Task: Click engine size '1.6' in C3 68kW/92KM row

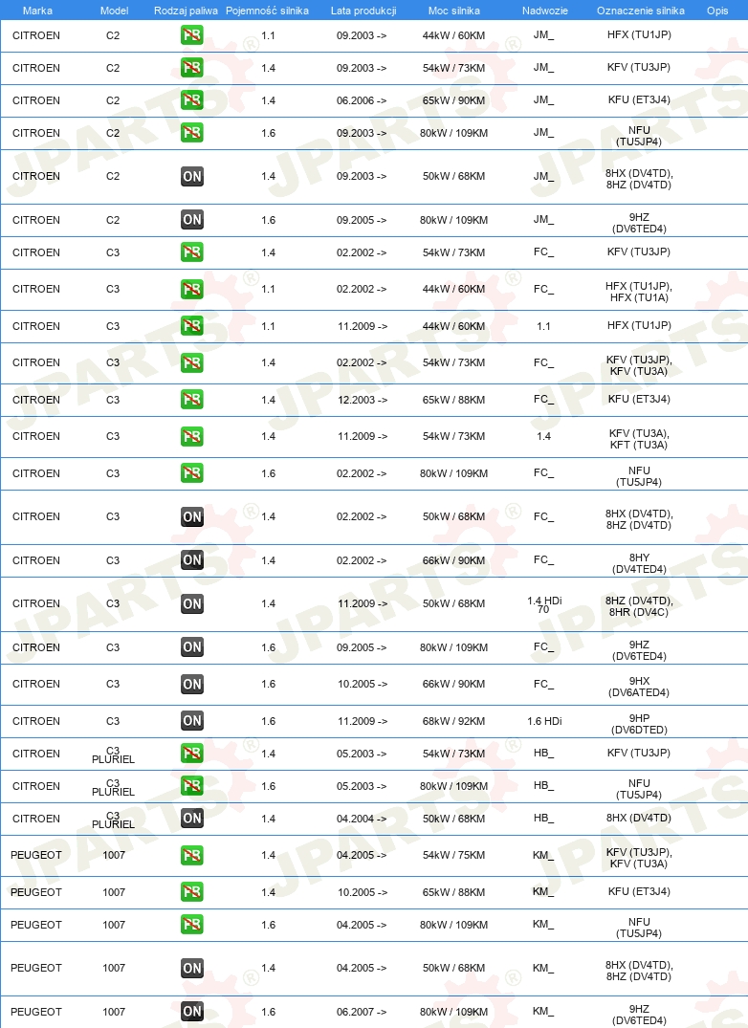Action: pyautogui.click(x=268, y=721)
